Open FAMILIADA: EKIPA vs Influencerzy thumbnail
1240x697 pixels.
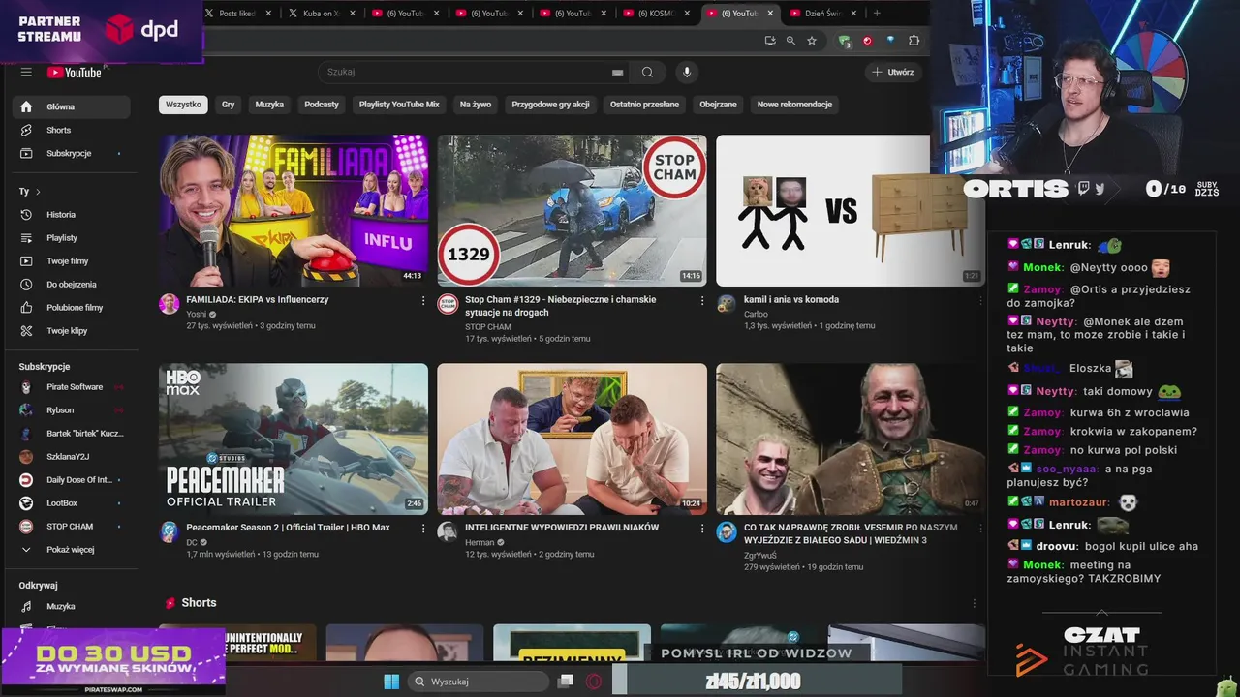[x=294, y=210]
